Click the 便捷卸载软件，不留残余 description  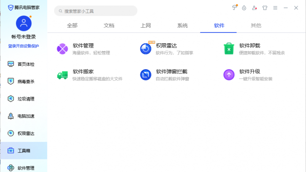262,53
